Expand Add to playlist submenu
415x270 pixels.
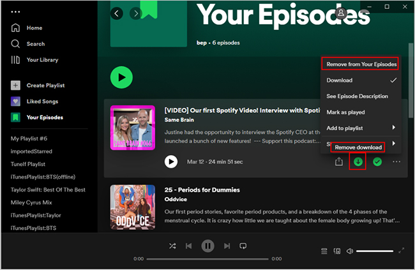click(361, 128)
